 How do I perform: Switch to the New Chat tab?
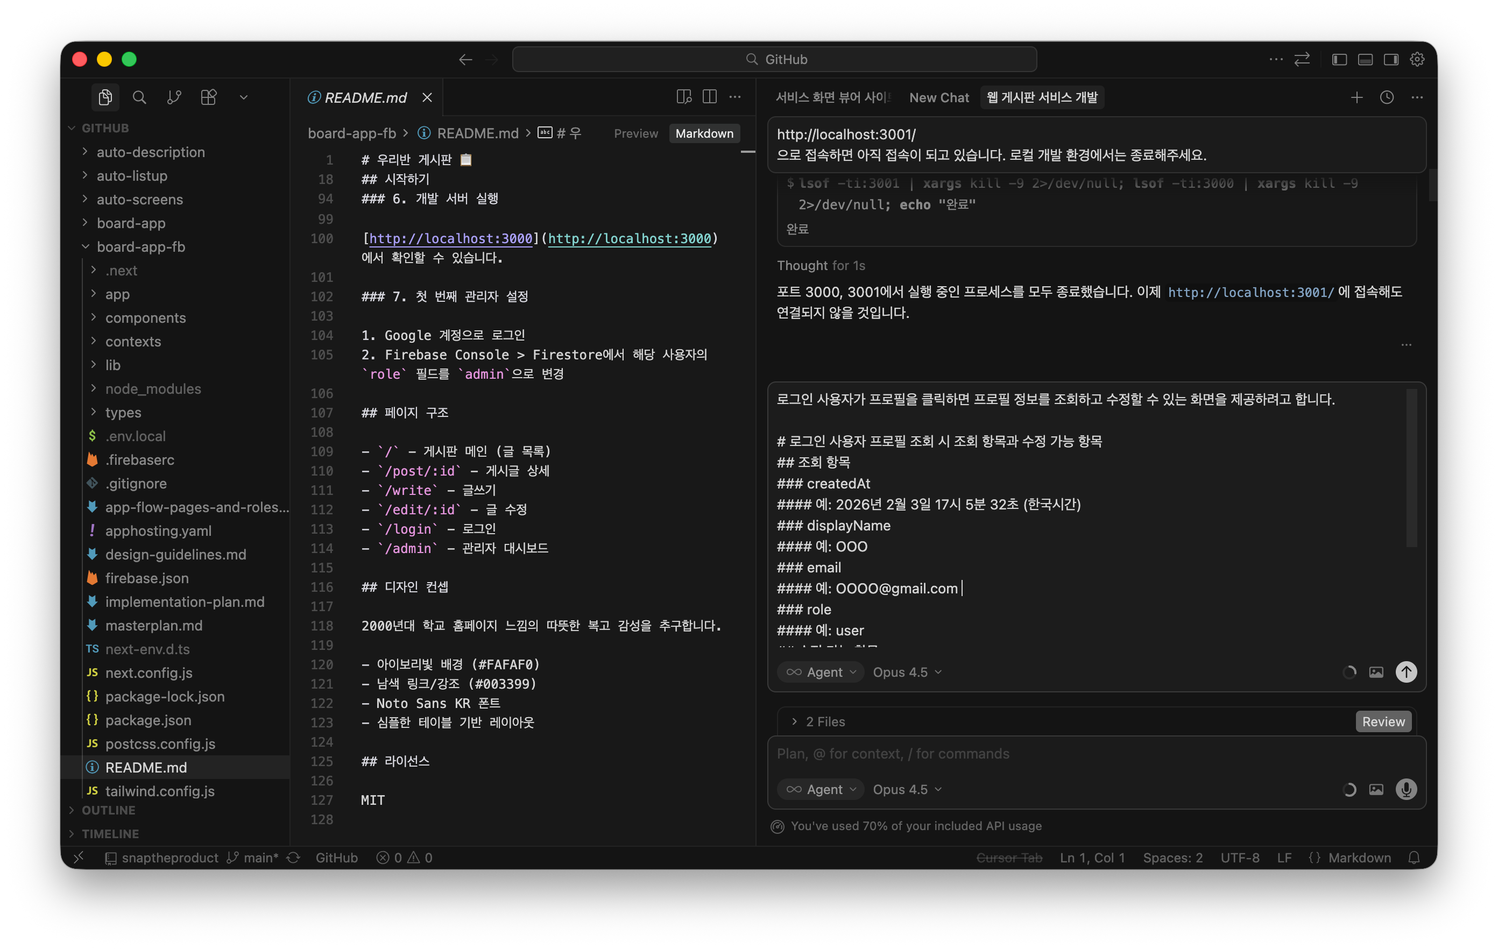point(939,97)
